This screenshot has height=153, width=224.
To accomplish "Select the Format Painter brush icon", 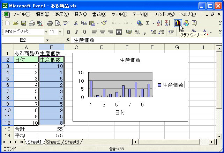I will pyautogui.click(x=104, y=23).
